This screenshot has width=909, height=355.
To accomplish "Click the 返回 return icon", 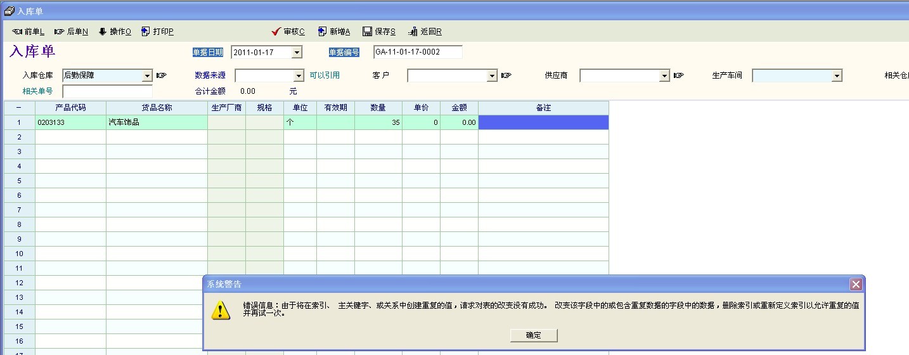I will tap(413, 32).
